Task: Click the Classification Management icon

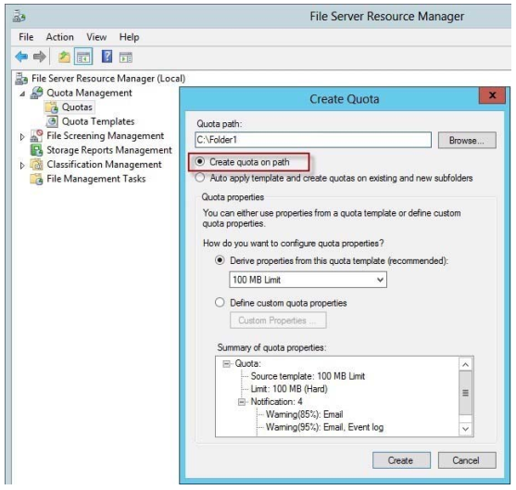Action: pos(36,164)
